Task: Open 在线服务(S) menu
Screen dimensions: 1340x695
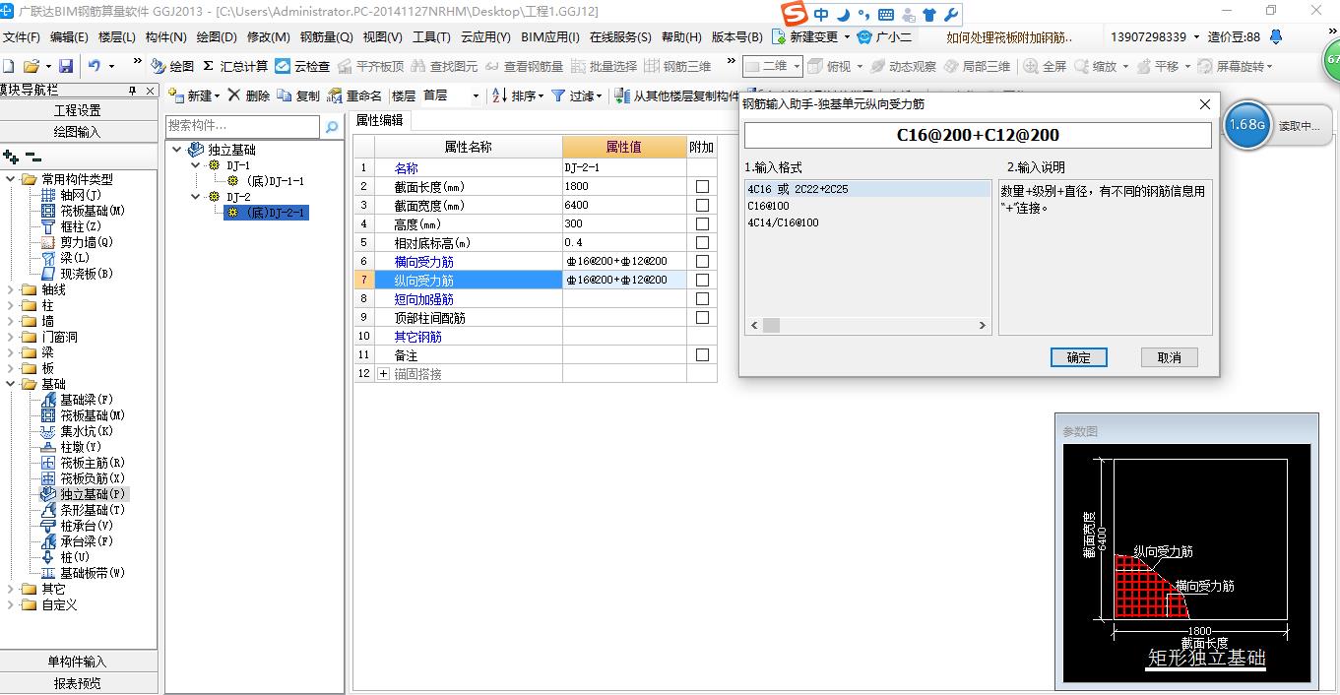Action: pyautogui.click(x=620, y=36)
